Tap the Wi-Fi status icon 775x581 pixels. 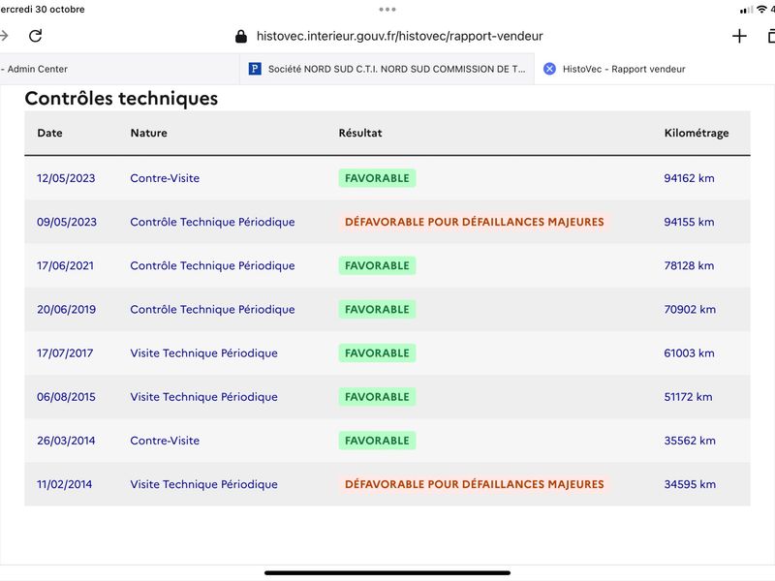pyautogui.click(x=761, y=10)
